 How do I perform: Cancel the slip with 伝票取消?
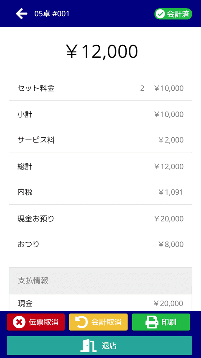point(36,322)
